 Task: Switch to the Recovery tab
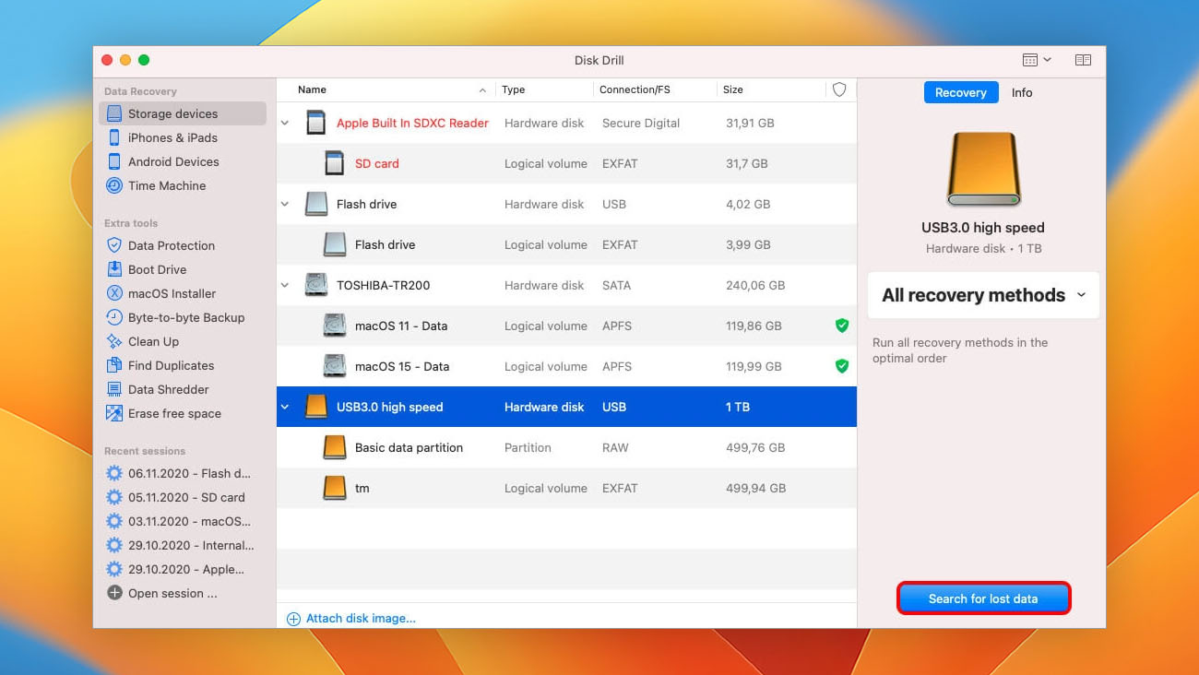coord(960,92)
